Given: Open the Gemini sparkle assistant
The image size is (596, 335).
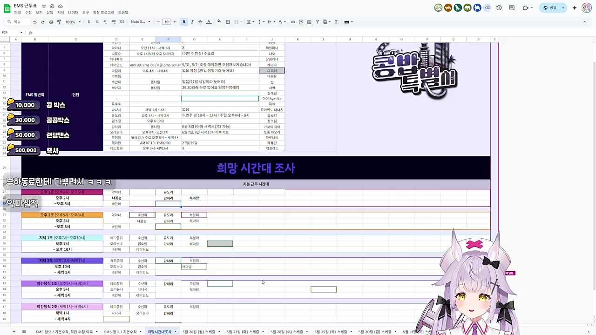Looking at the screenshot, I should coord(575,8).
